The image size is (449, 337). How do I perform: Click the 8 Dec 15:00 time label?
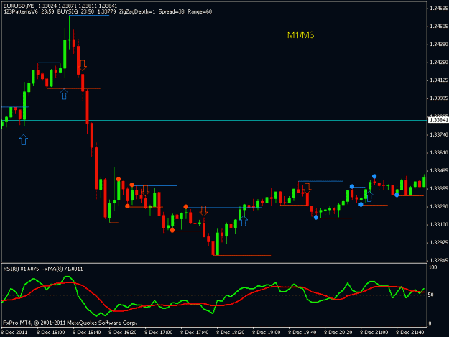(x=51, y=333)
